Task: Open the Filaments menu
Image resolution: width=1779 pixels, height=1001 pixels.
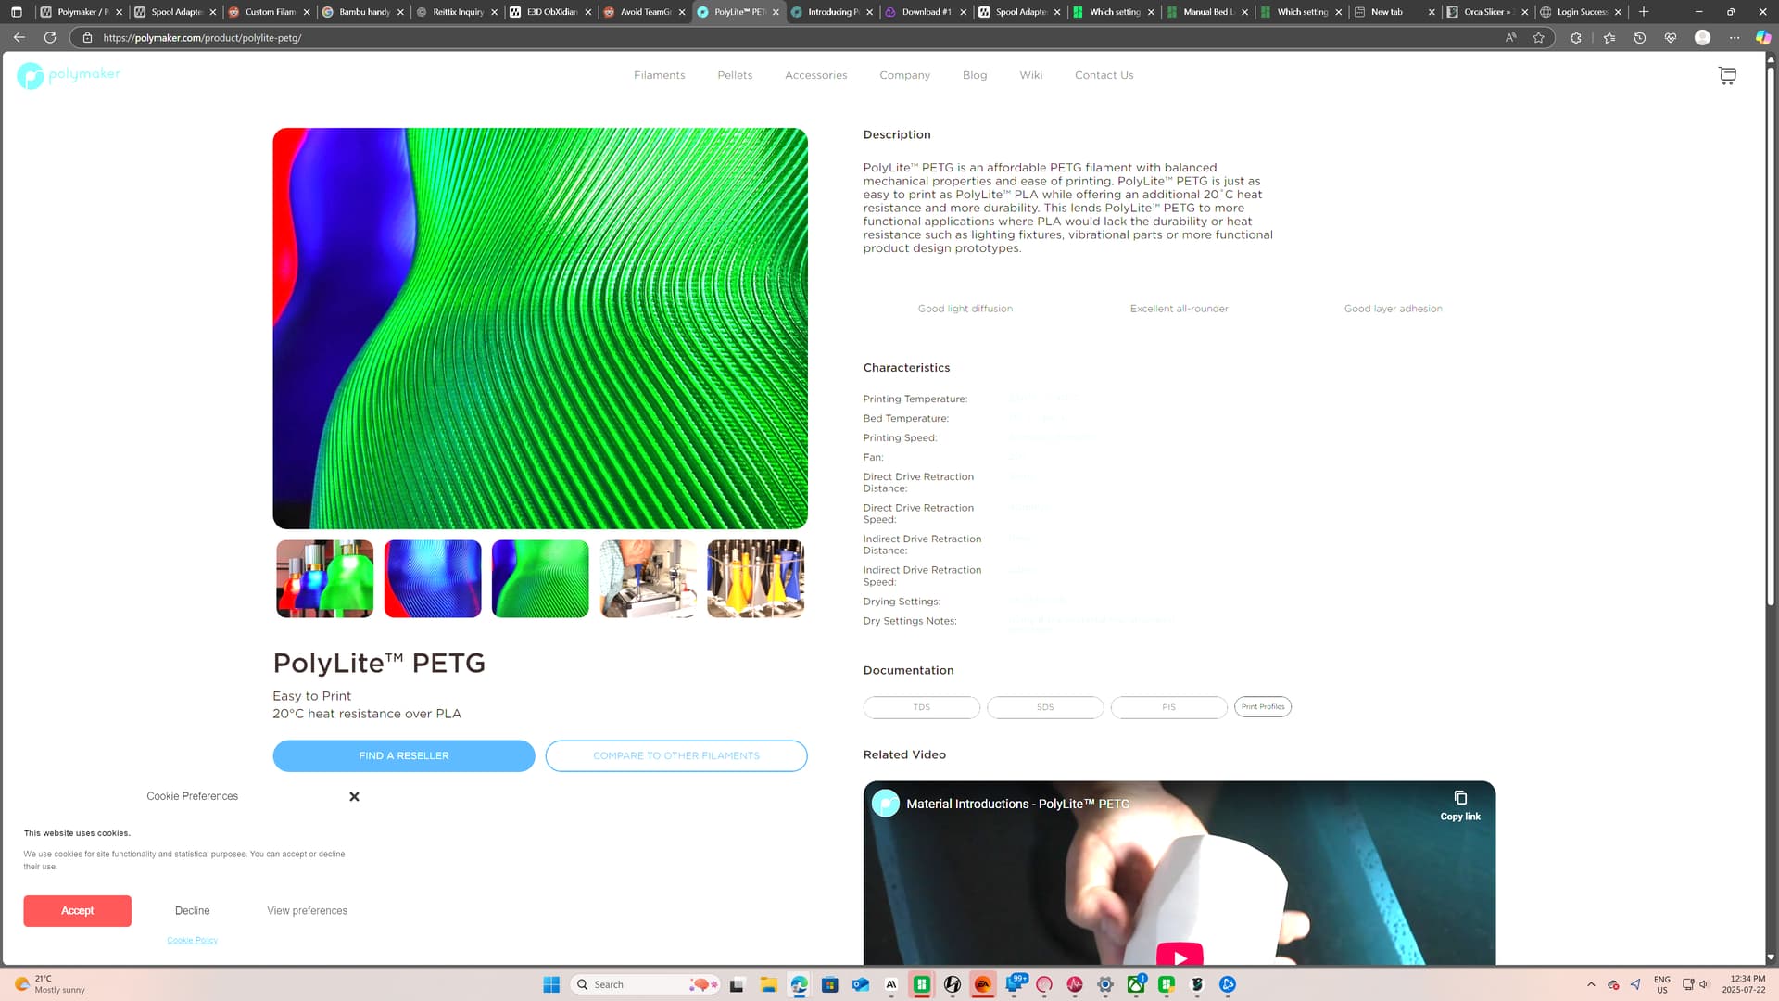Action: (659, 75)
